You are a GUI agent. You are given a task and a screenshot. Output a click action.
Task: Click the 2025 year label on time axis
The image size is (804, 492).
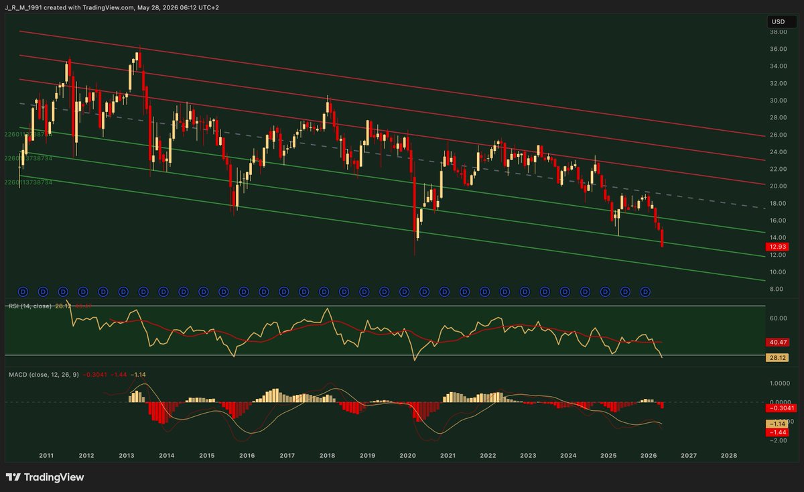click(608, 455)
